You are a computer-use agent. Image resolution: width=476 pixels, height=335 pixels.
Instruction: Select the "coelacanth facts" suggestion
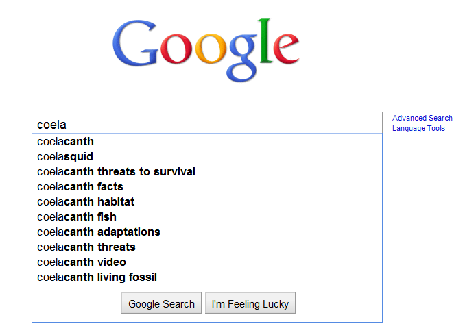tap(80, 187)
